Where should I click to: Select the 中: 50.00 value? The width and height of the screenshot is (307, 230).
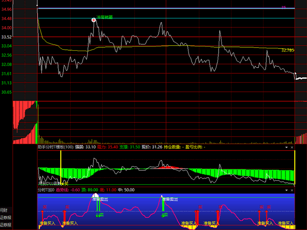click(126, 190)
